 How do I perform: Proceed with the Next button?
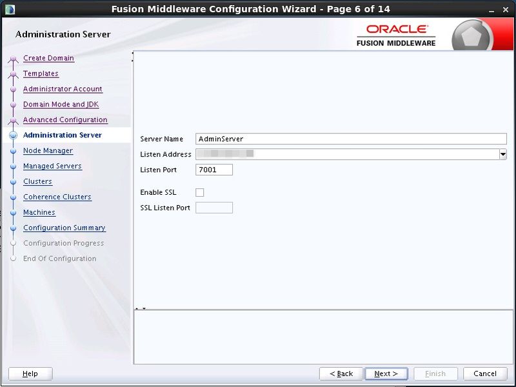coord(386,373)
